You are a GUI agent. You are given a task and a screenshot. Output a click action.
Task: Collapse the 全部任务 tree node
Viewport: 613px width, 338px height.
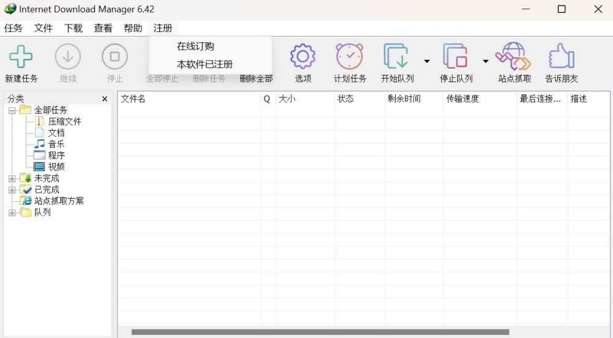(12, 110)
